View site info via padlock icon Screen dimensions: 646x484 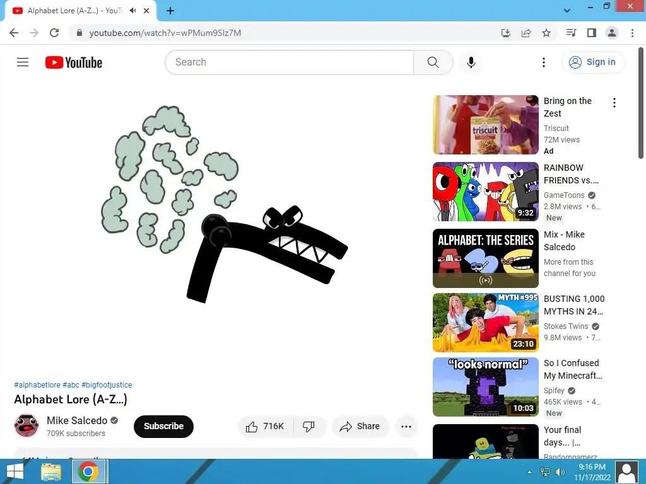coord(79,33)
